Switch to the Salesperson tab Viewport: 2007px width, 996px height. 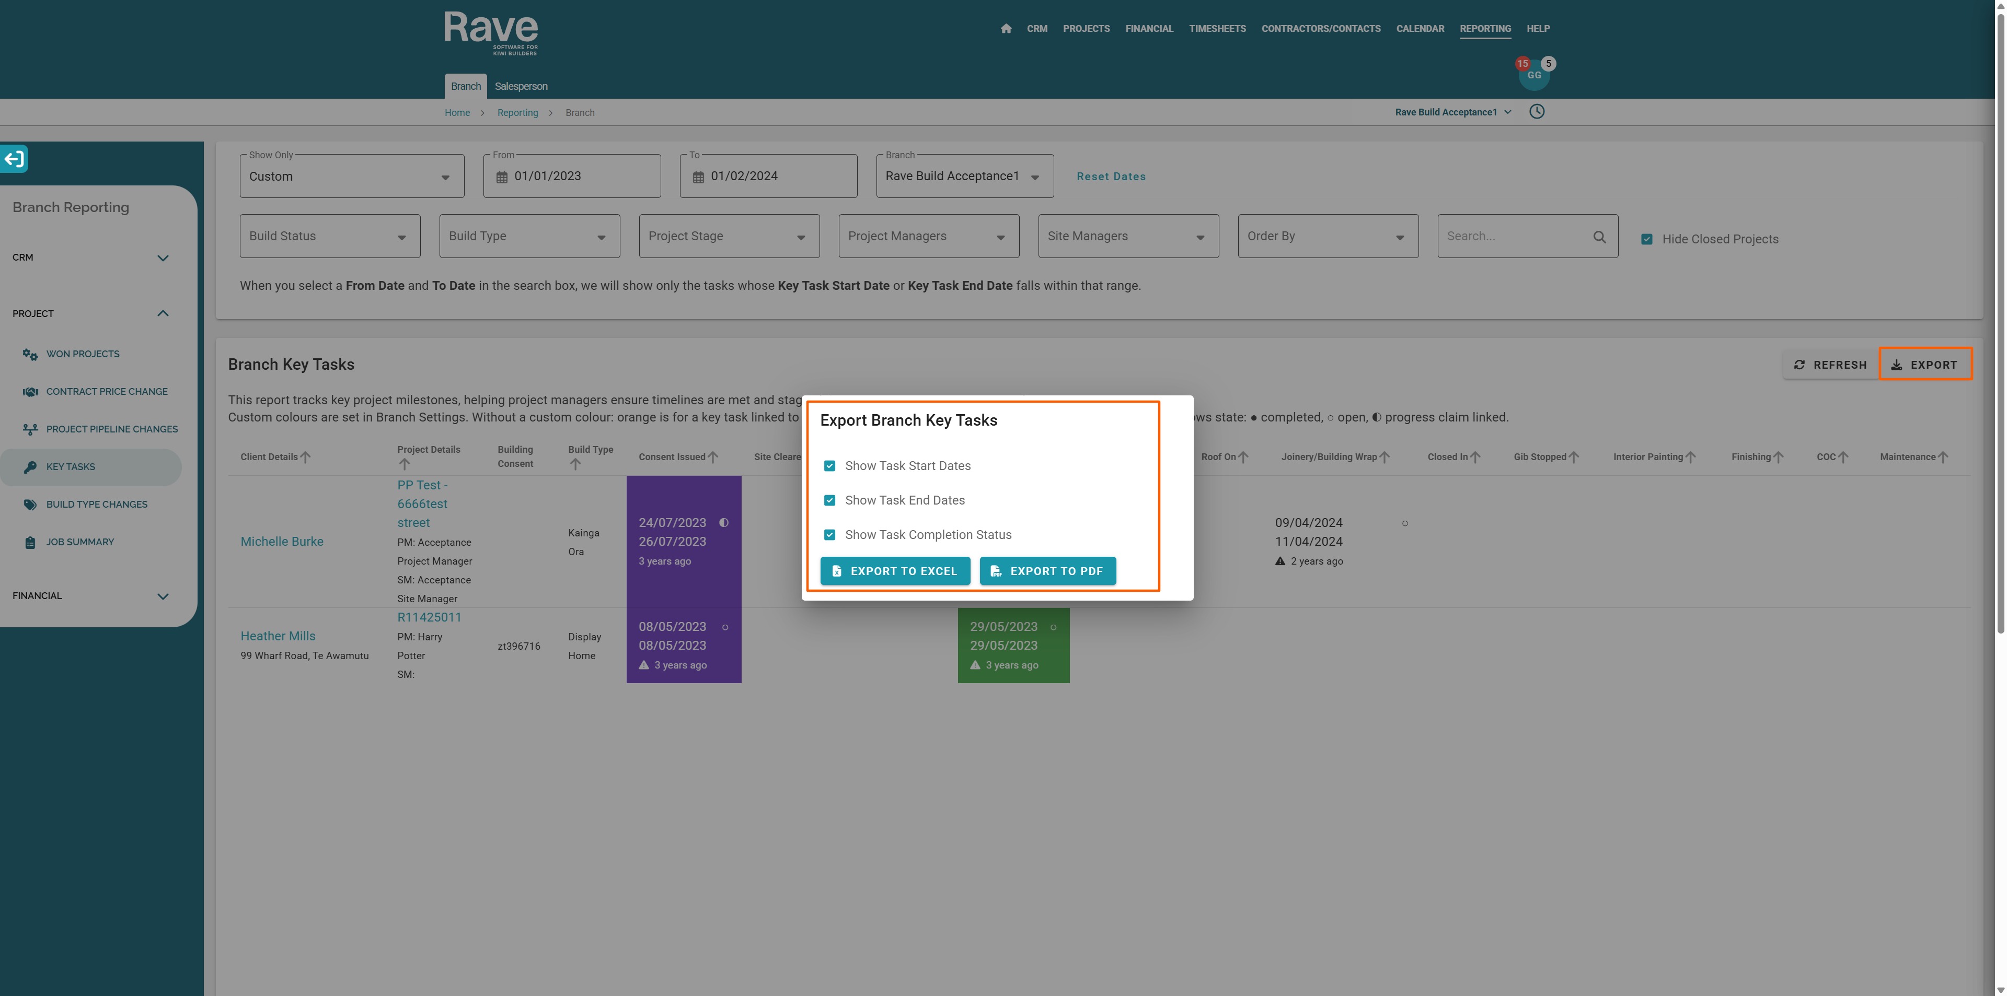coord(521,87)
